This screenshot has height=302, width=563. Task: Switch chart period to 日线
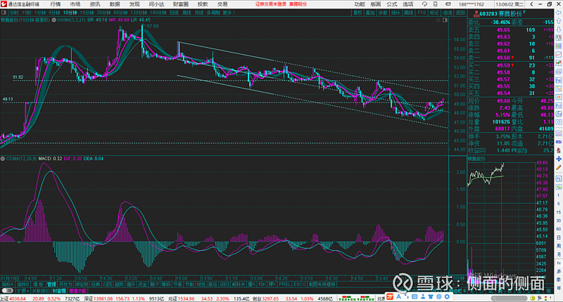(174, 13)
